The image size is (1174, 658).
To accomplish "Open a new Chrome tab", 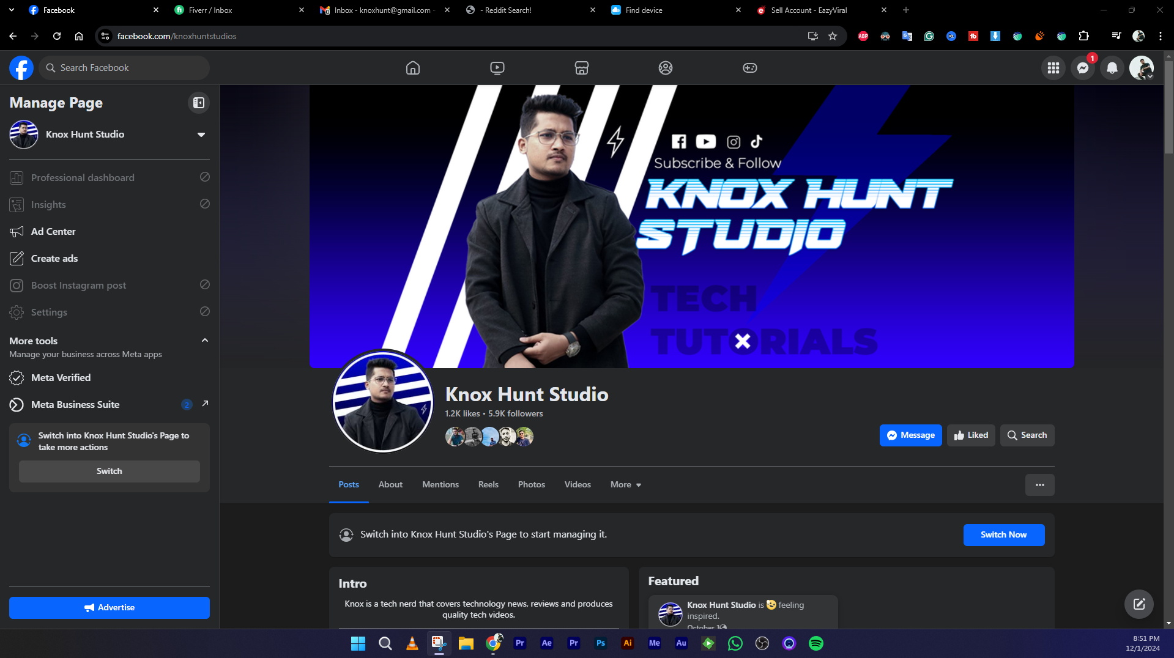I will [x=906, y=10].
